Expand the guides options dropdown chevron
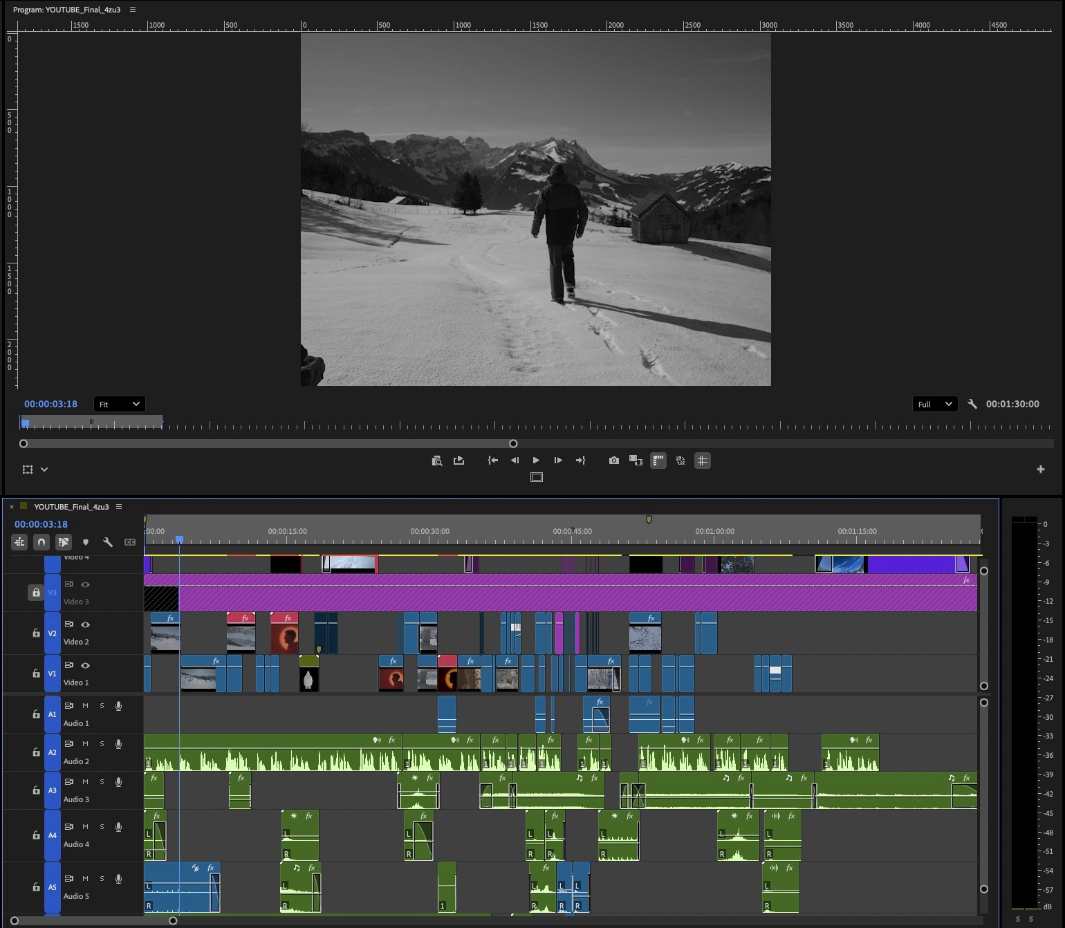The image size is (1065, 928). (44, 470)
